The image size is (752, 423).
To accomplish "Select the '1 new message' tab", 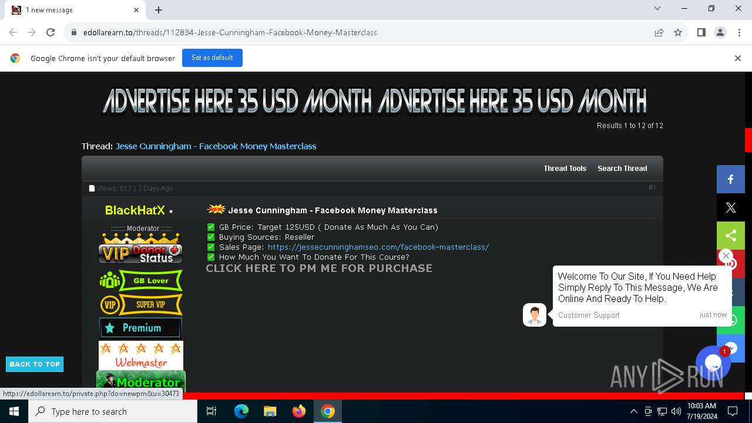I will [75, 10].
